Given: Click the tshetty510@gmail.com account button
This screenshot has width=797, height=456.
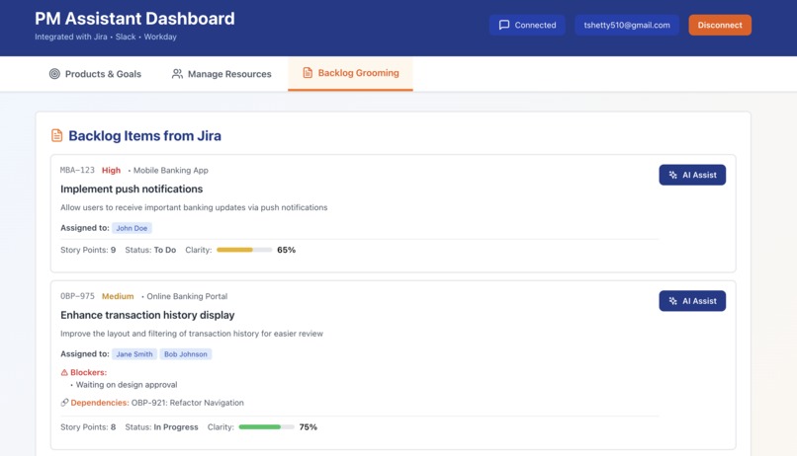Looking at the screenshot, I should click(627, 25).
